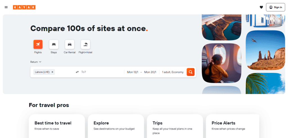Select the Stays bed icon

tap(54, 44)
